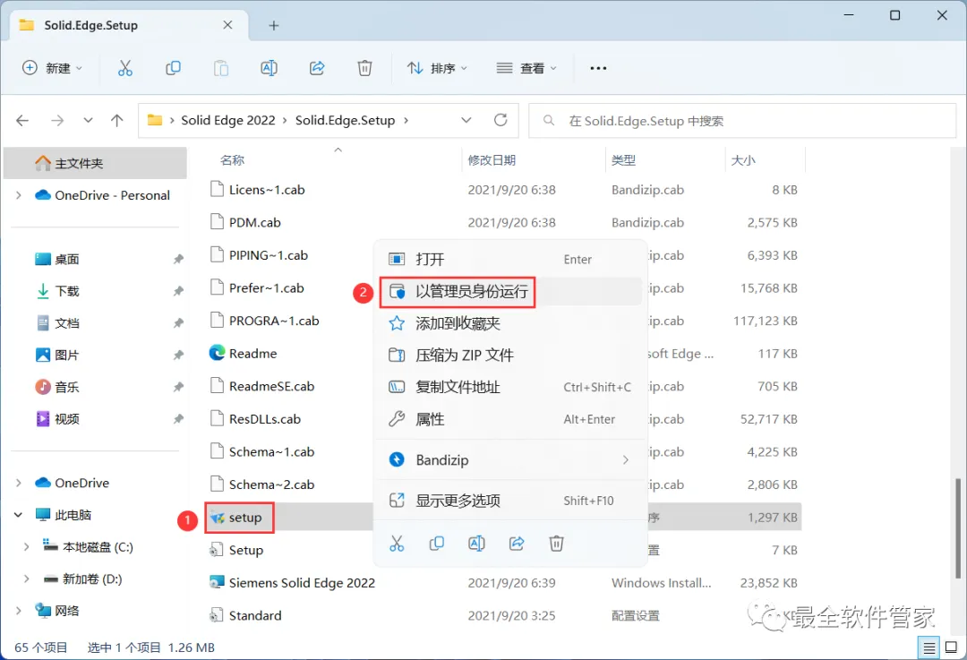967x660 pixels.
Task: Sort by 类型 column header
Action: coord(623,160)
